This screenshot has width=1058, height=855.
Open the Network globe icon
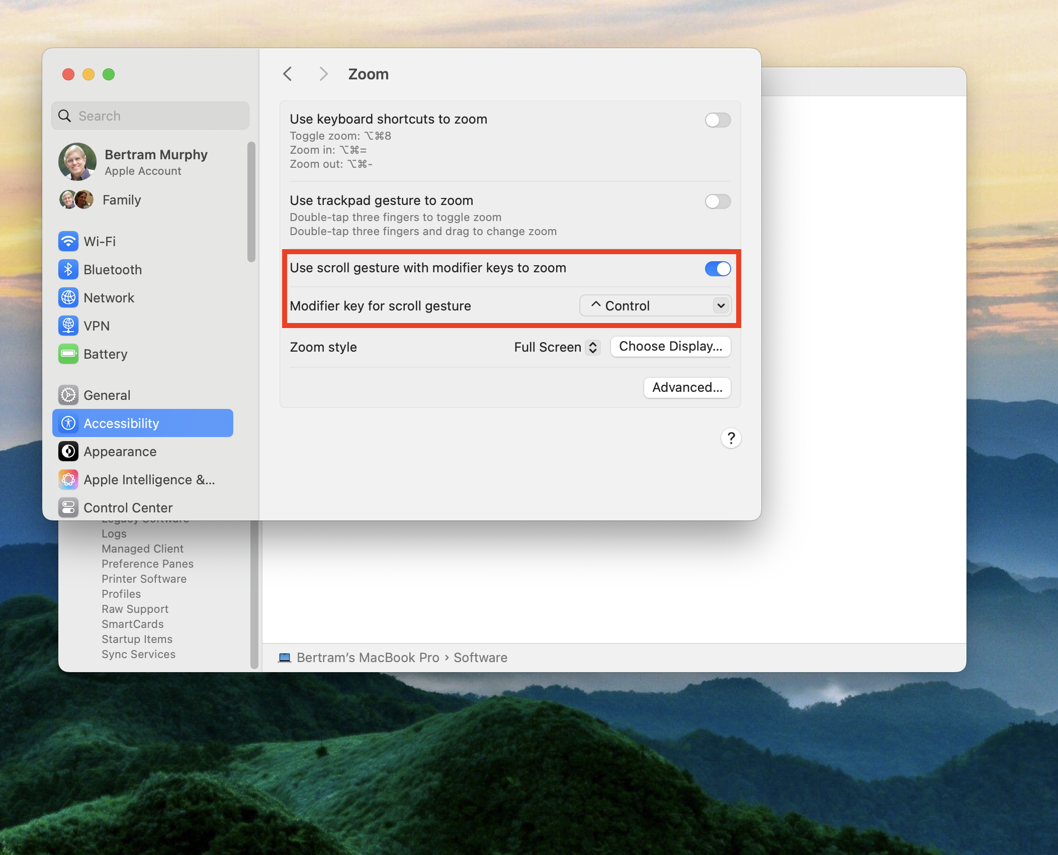pyautogui.click(x=68, y=298)
